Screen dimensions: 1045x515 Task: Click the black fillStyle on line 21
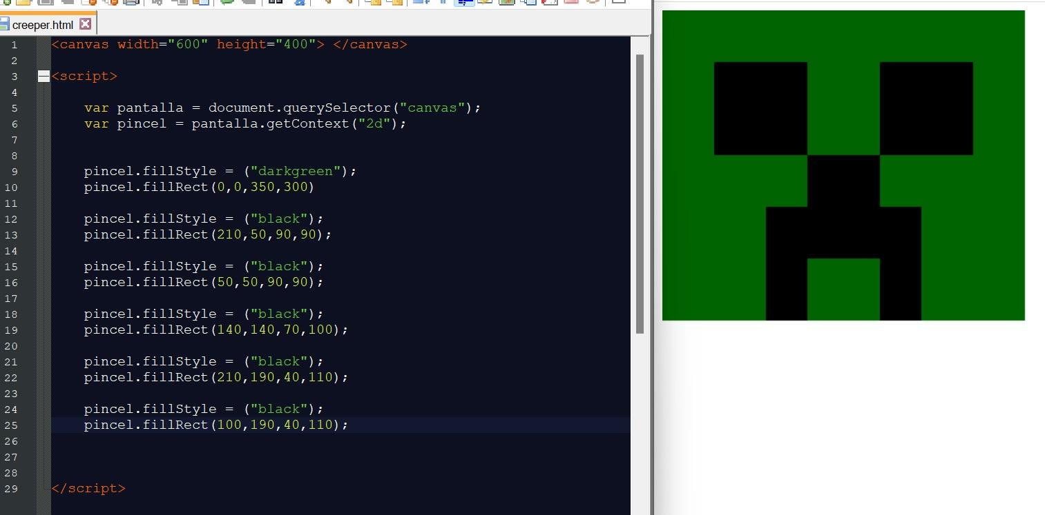coord(204,361)
